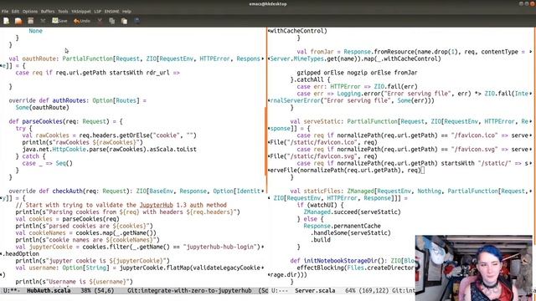Click the U:**- status in left mode line
The image size is (536, 301).
[12, 290]
